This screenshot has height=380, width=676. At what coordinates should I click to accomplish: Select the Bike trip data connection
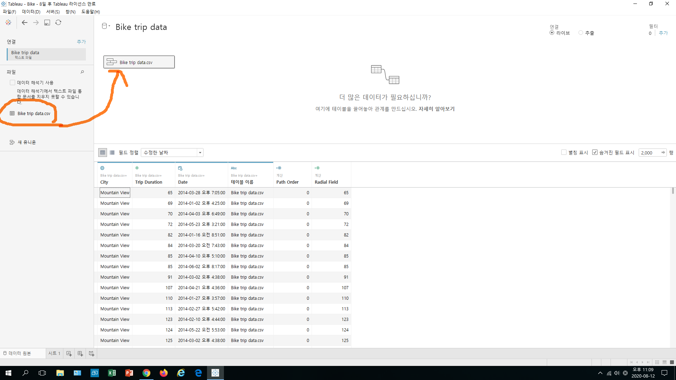click(46, 55)
